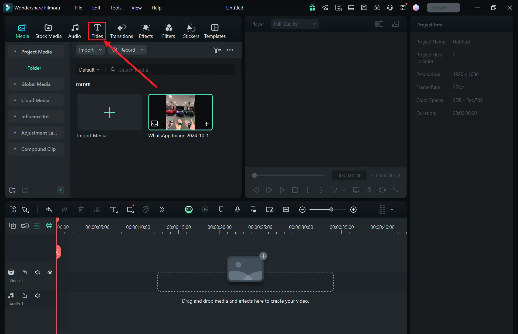Click the undo icon
Viewport: 518px width, 334px height.
(x=49, y=209)
